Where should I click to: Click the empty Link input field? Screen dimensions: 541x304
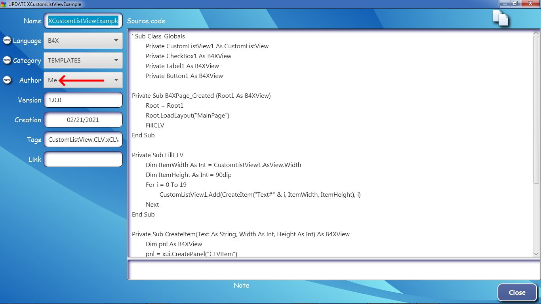(83, 160)
